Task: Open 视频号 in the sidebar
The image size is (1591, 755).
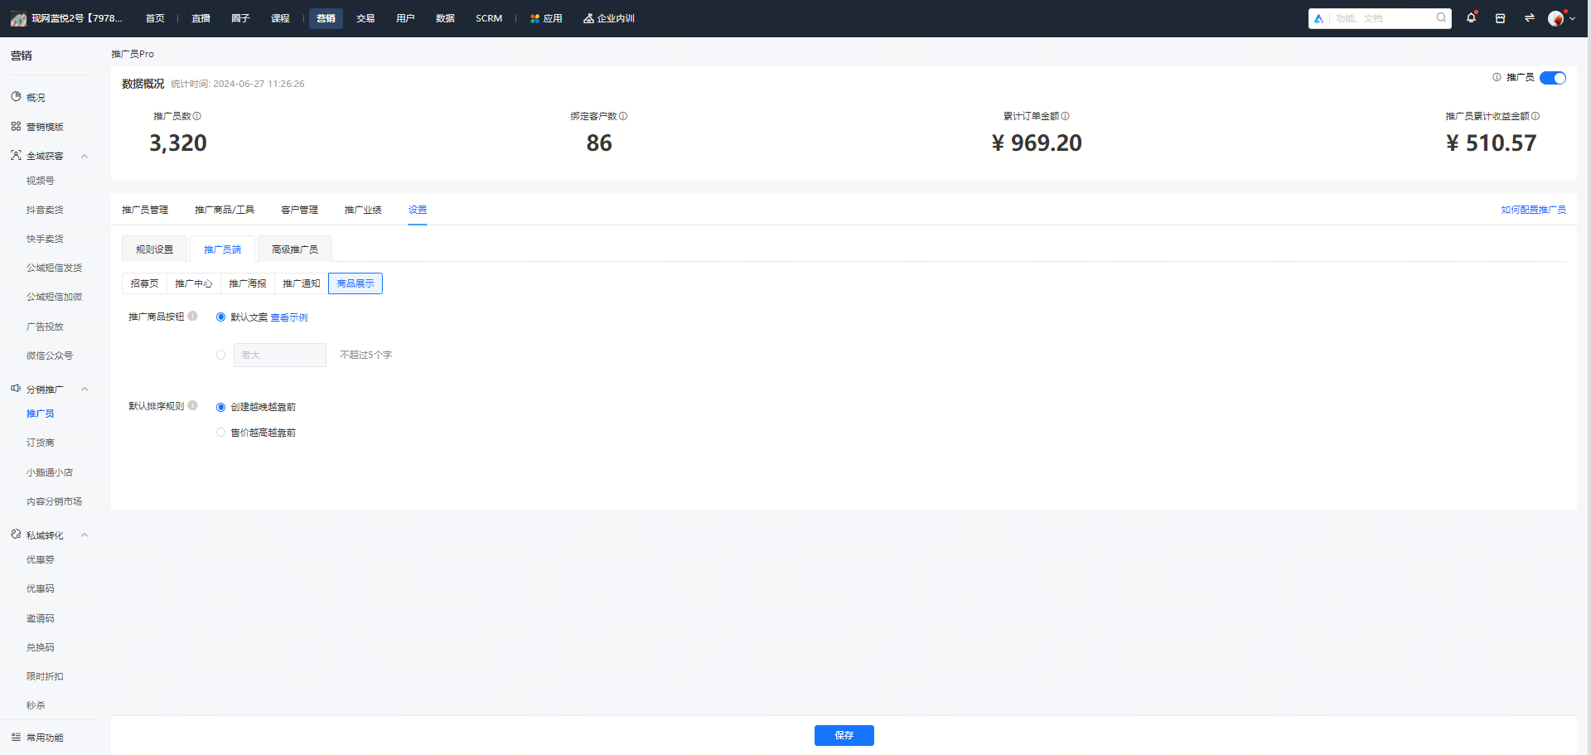Action: [x=41, y=181]
